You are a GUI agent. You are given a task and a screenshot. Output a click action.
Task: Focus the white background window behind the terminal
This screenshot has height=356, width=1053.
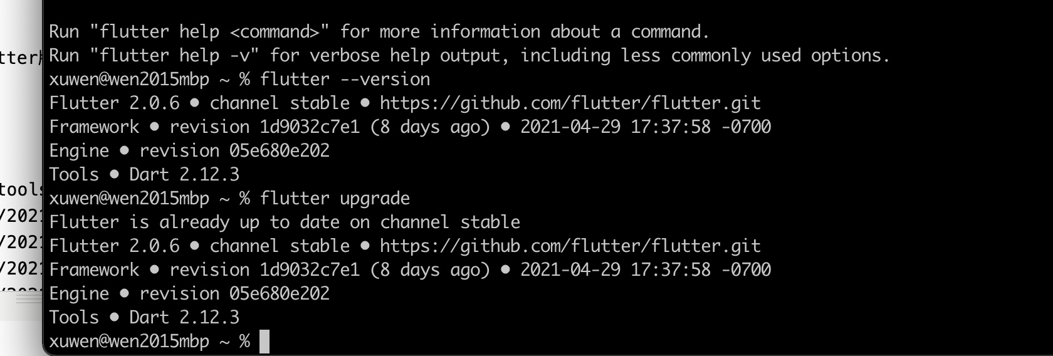tap(20, 125)
